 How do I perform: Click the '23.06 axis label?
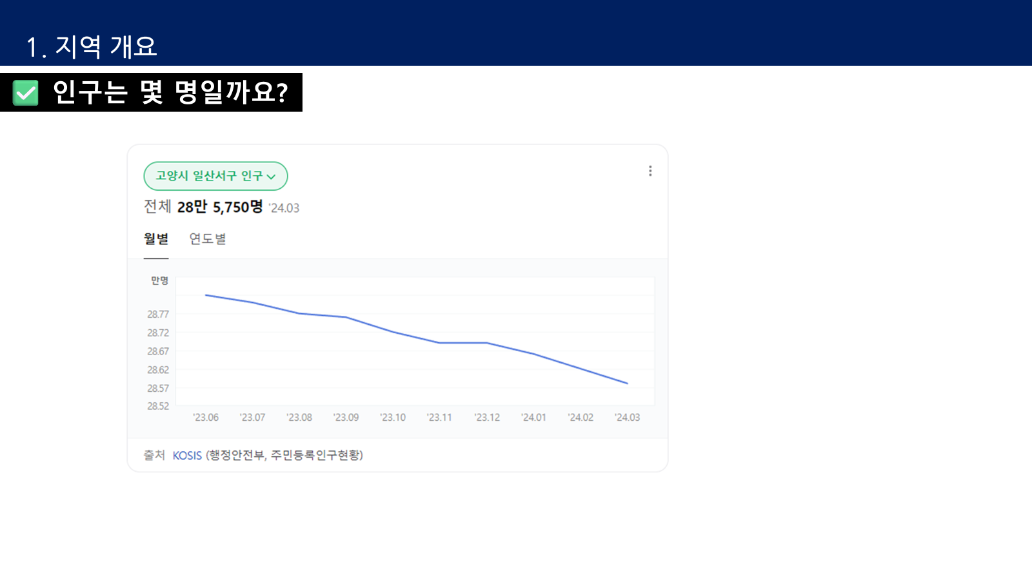206,418
